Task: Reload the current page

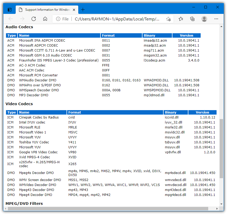Action: [33, 19]
